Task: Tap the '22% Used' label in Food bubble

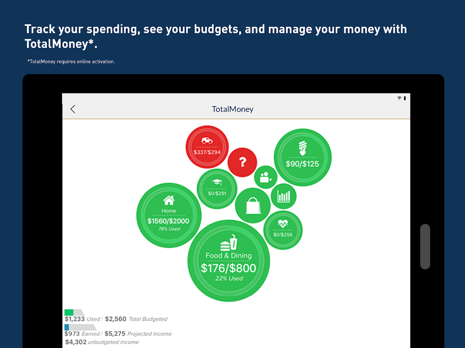Action: coord(229,278)
